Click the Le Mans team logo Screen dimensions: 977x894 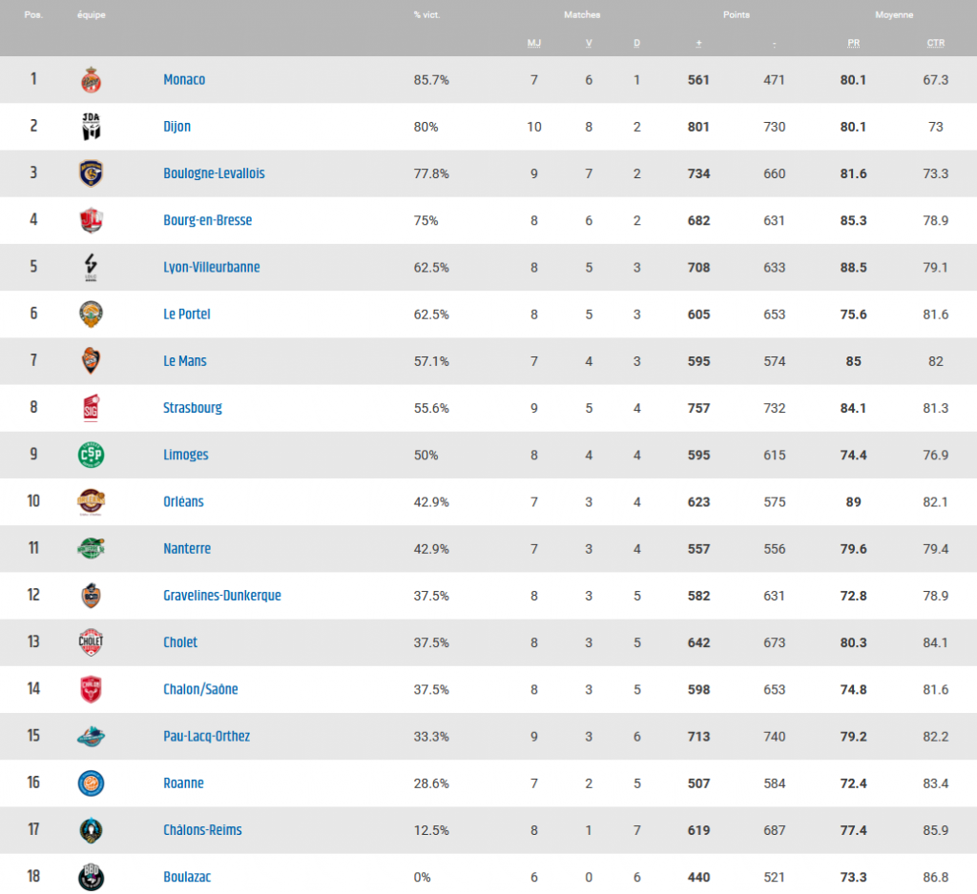[x=91, y=361]
